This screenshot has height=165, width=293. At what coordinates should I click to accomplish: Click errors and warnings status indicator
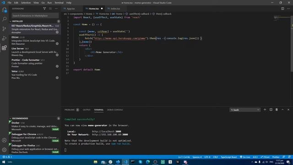(x=7, y=157)
